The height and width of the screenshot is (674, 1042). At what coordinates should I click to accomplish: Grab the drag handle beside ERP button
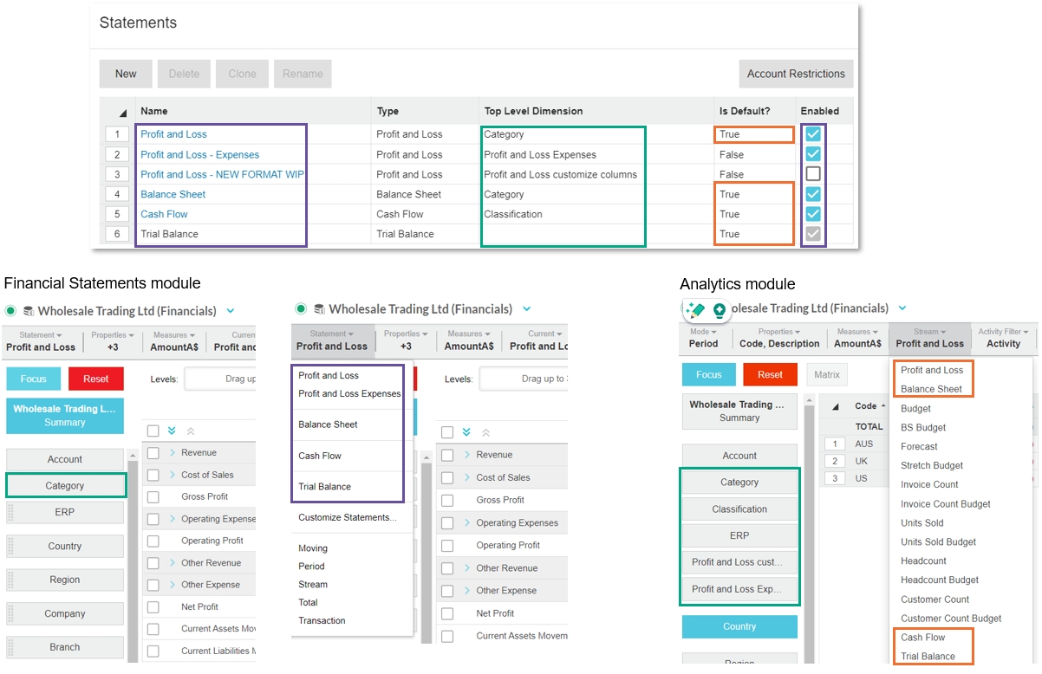click(x=11, y=512)
